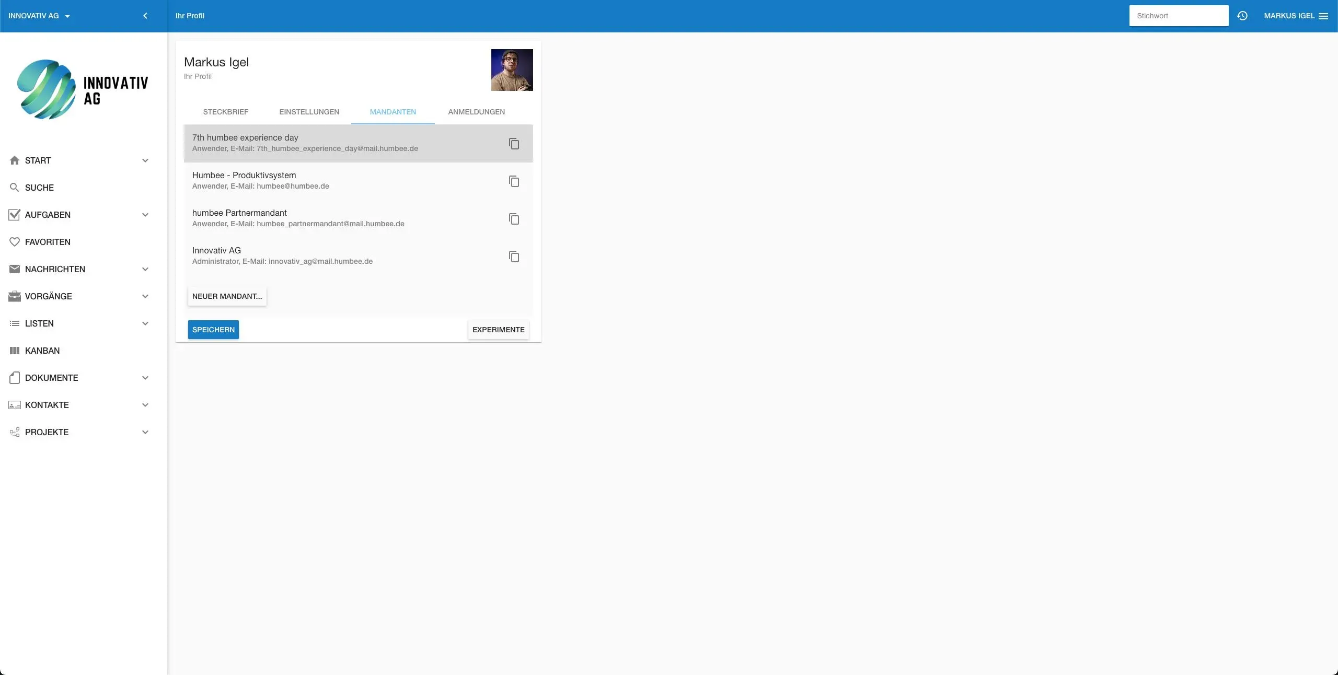Open the history clock icon
1338x675 pixels.
click(x=1242, y=16)
